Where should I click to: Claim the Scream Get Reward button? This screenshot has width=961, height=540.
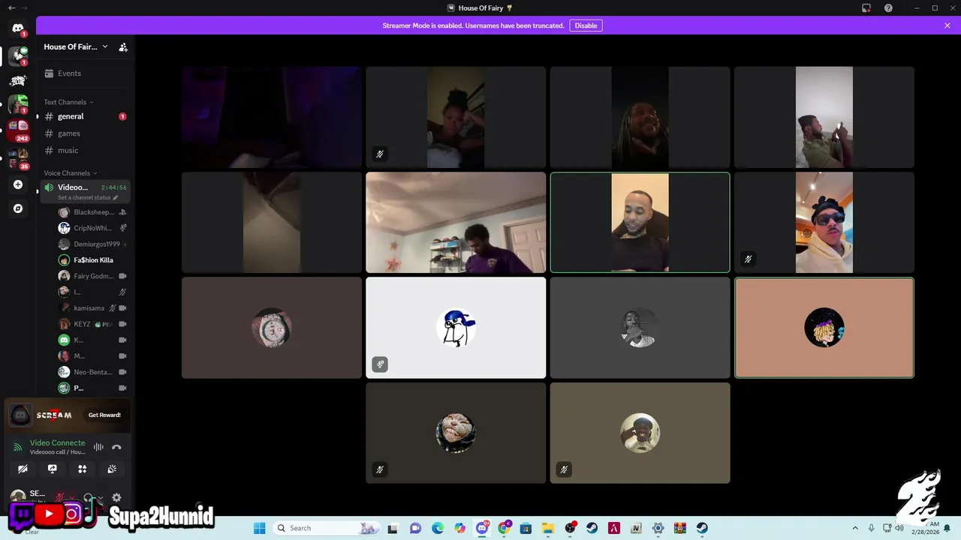[x=104, y=415]
